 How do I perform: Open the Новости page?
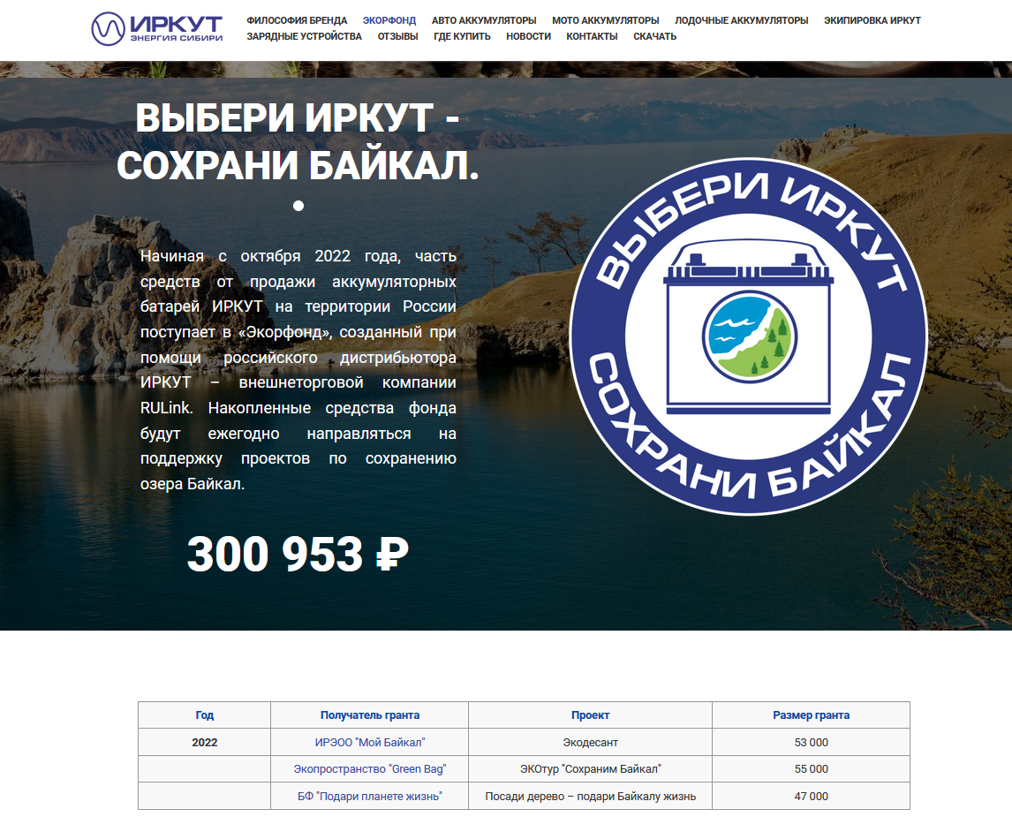tap(529, 37)
